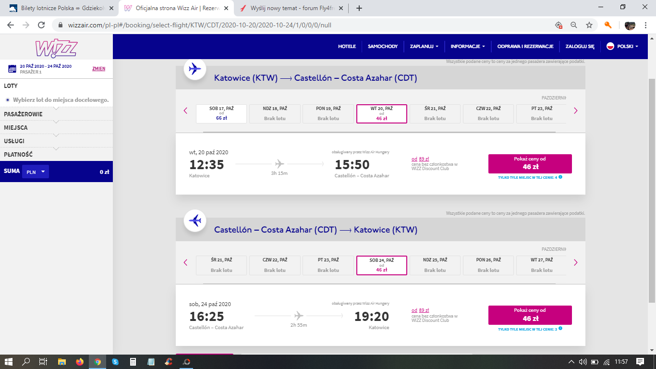Expand the ZAPLANUJ menu
The width and height of the screenshot is (656, 369).
pos(424,47)
